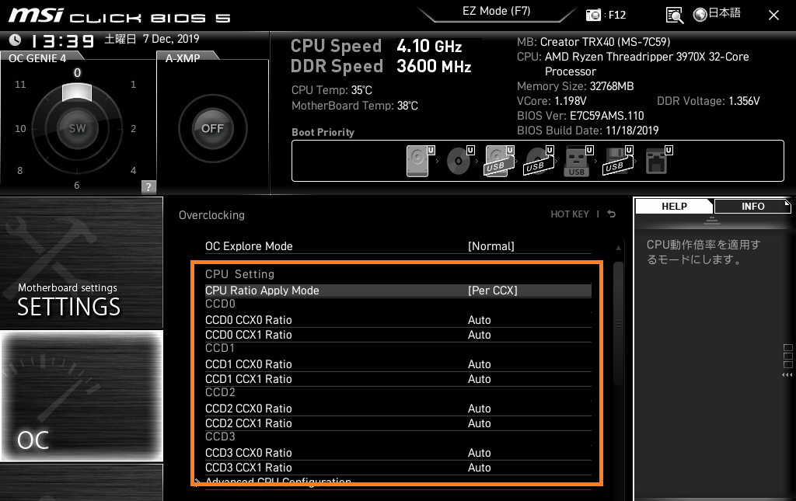Switch to the INFO tab
Image resolution: width=796 pixels, height=501 pixels.
(752, 206)
